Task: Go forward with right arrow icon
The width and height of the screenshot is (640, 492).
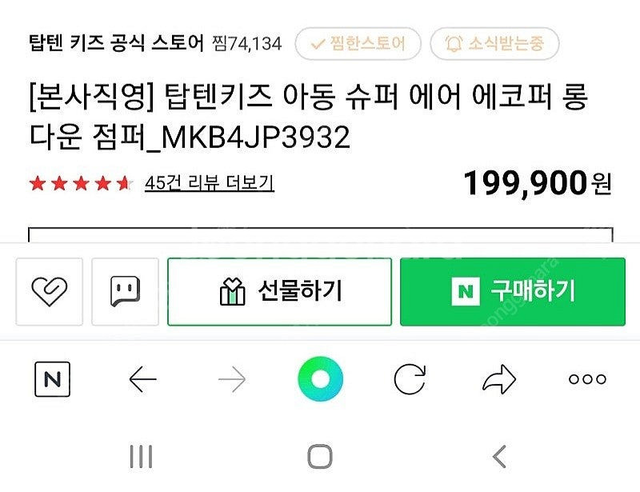Action: (x=232, y=379)
